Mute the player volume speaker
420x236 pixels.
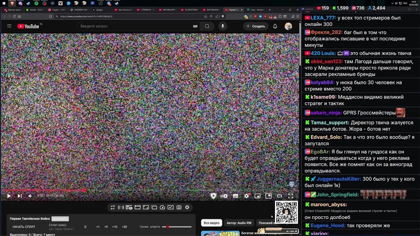point(30,196)
